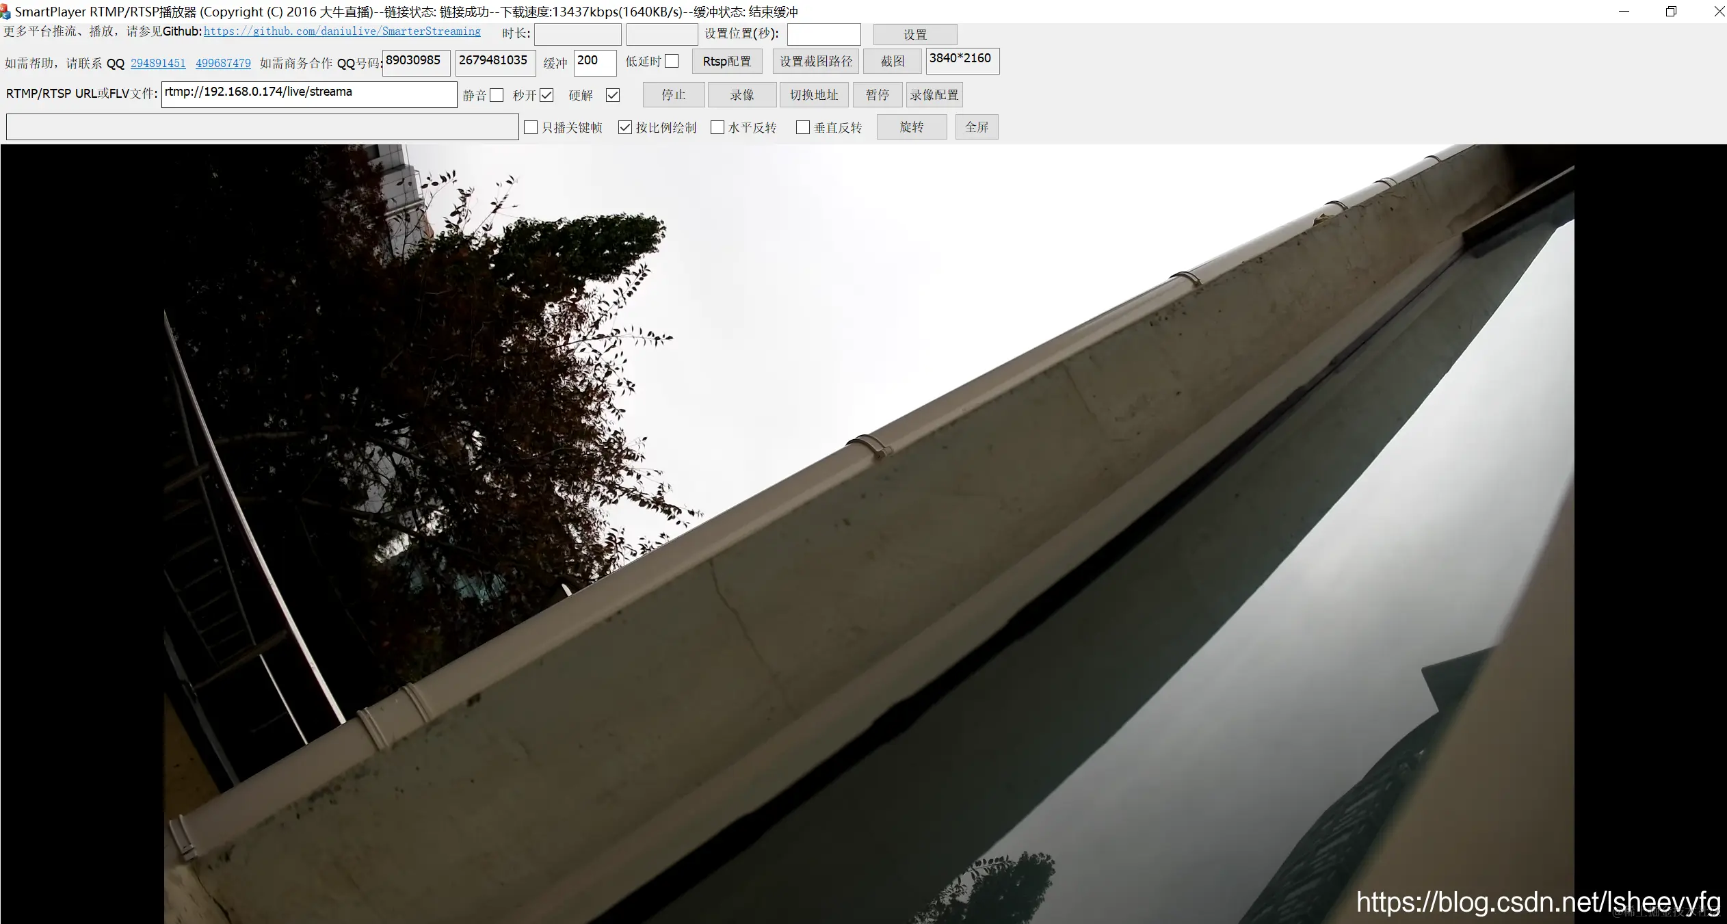Check the 只播关键帧 keyframes-only option
Screen dimensions: 1727x924
[x=531, y=128]
